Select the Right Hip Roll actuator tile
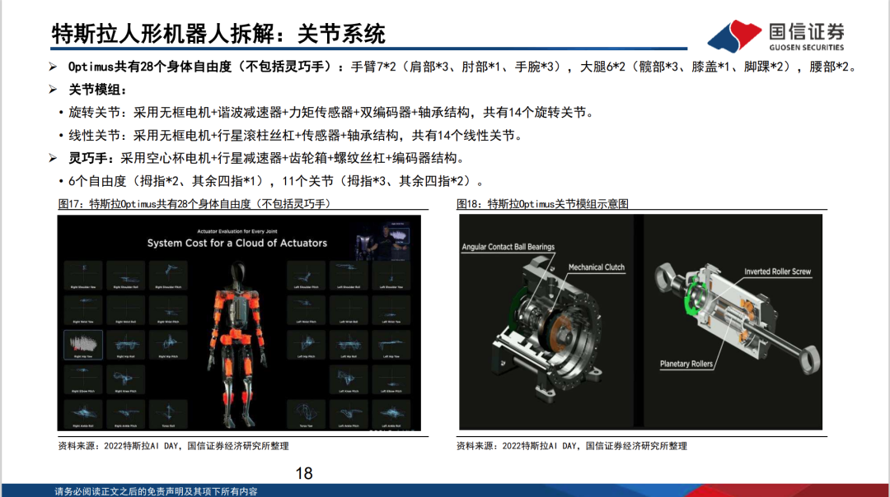Viewport: 890px width, 497px height. [x=125, y=345]
